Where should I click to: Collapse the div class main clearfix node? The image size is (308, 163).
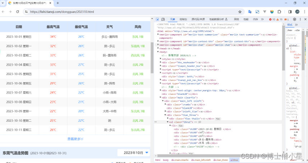tap(160, 97)
